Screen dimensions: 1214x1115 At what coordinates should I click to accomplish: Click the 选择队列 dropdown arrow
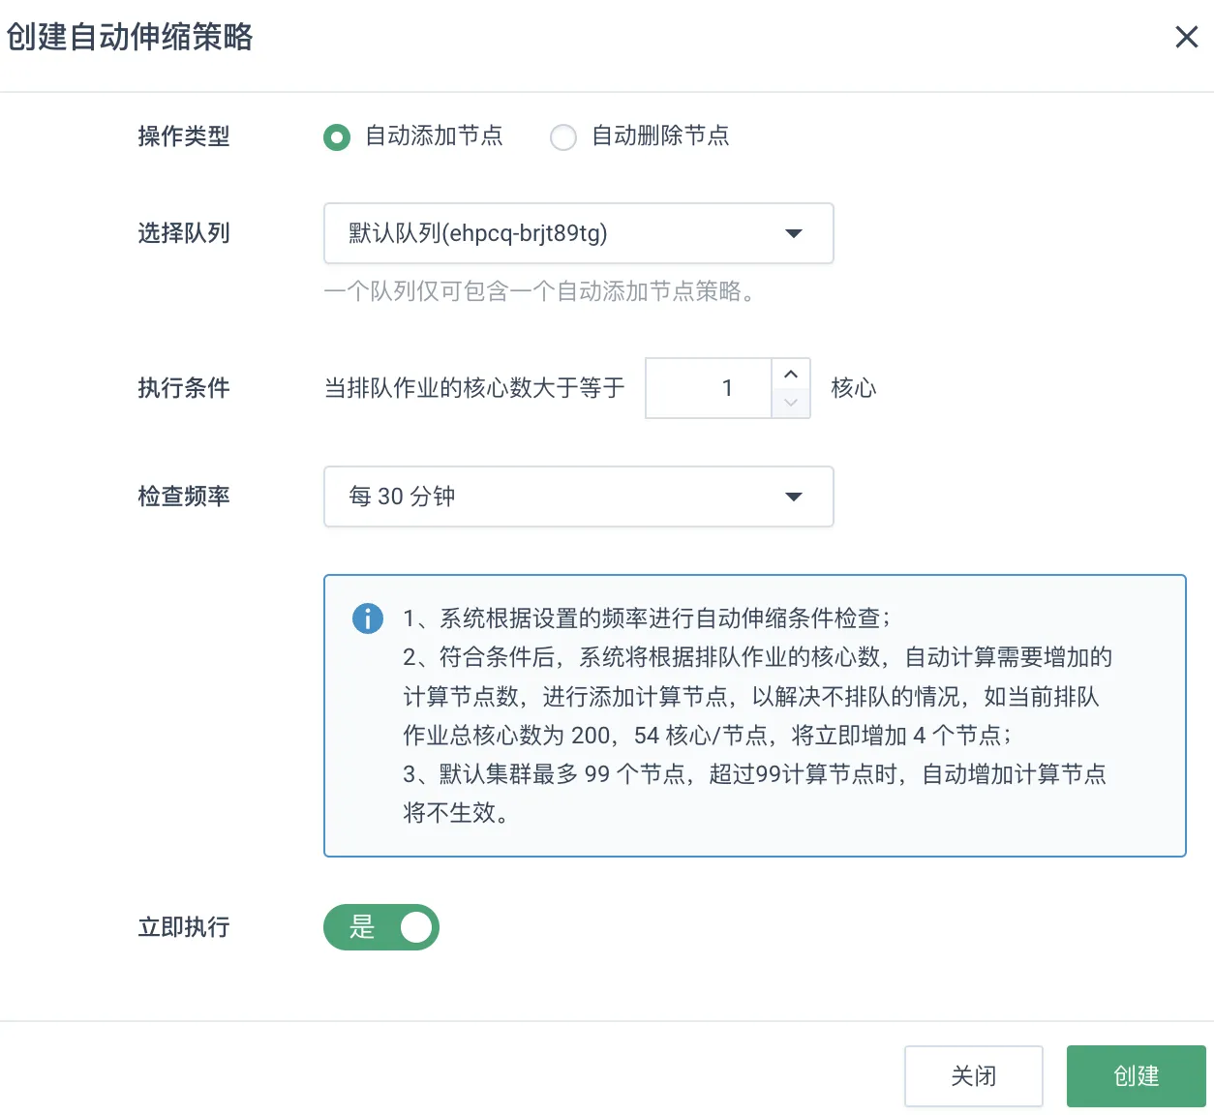794,233
